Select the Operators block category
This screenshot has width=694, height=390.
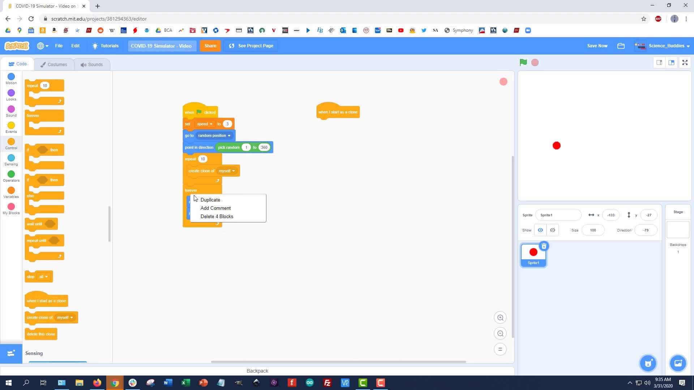[11, 176]
